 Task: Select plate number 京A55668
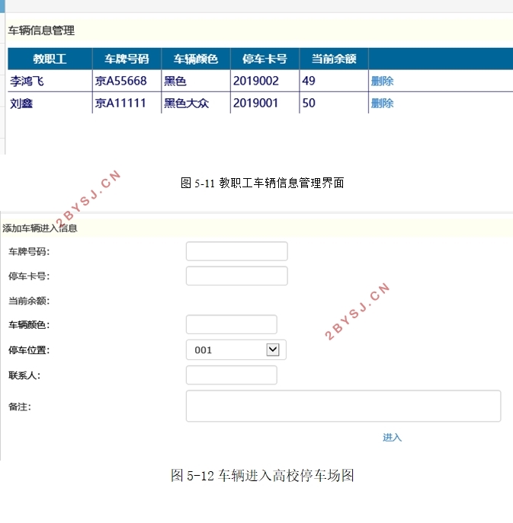point(121,81)
